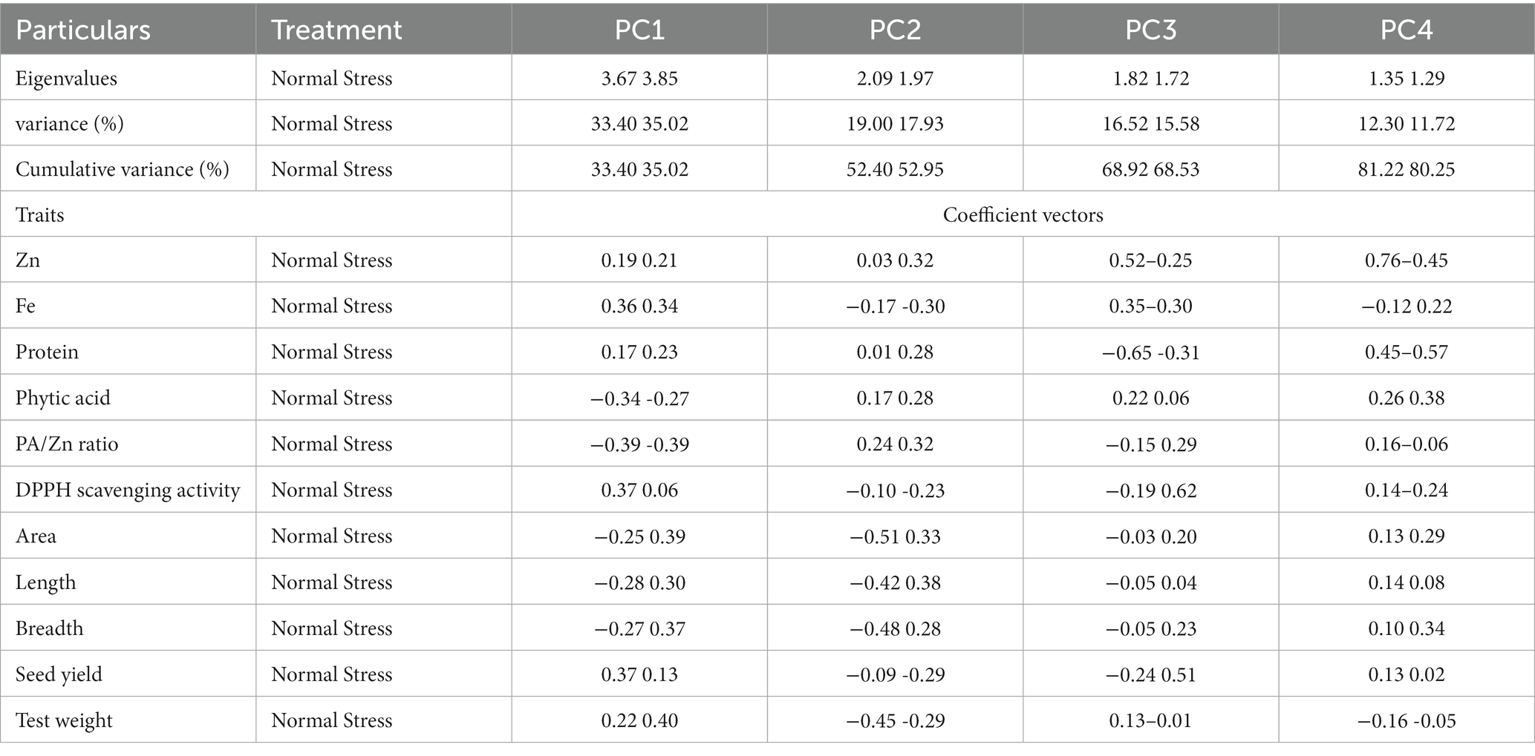Select the Treatment column header
The width and height of the screenshot is (1535, 756).
336,30
